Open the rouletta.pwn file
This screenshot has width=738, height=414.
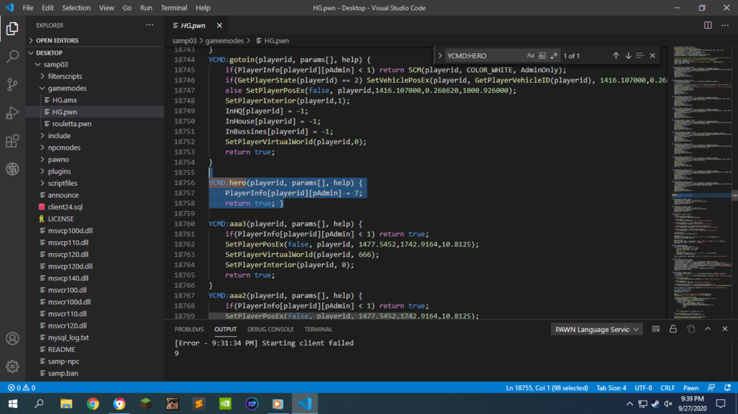click(94, 124)
